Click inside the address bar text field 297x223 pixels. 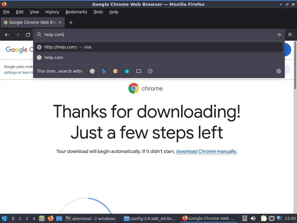159,35
